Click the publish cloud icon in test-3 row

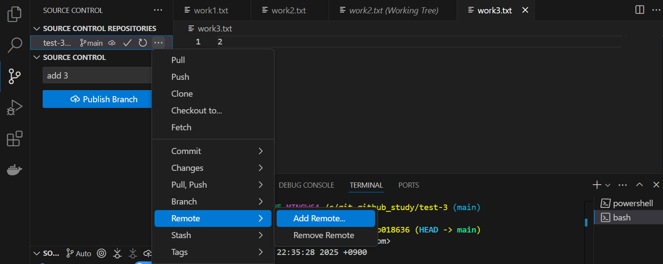coord(112,43)
